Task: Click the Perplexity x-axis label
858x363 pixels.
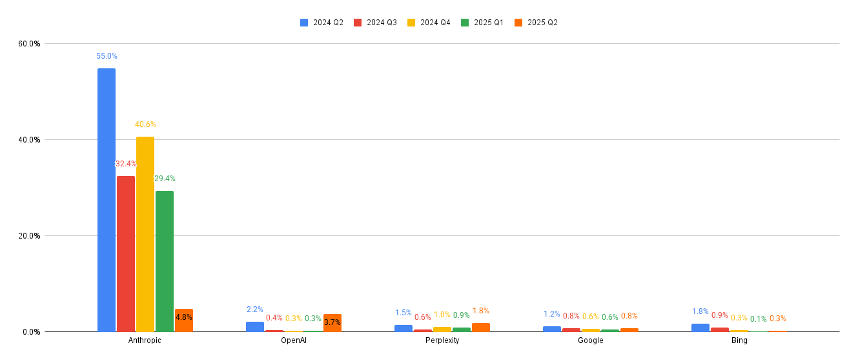Action: coord(442,340)
